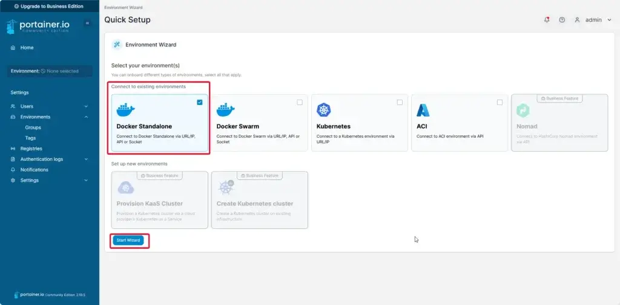Click the Business Feature badge on the Create Kubernetes cluster card
The height and width of the screenshot is (305, 620).
point(260,176)
